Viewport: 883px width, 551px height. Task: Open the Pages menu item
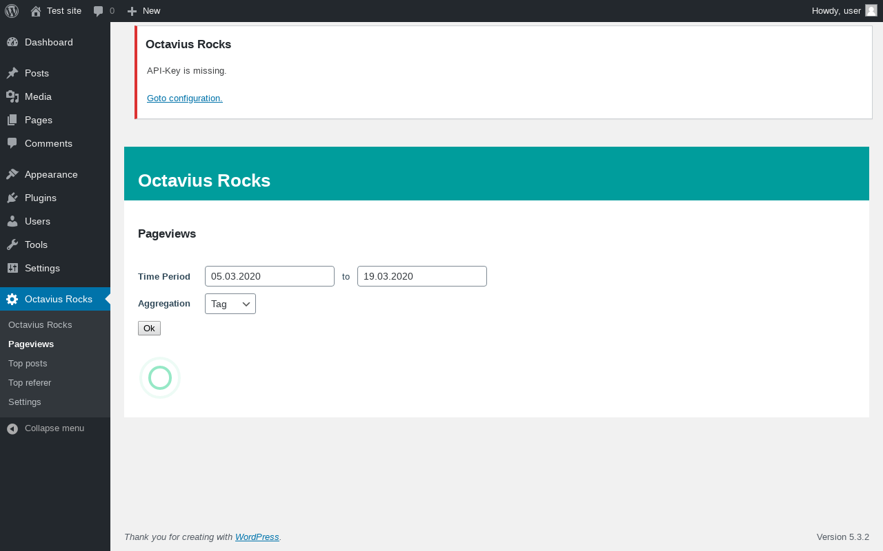coord(55,120)
